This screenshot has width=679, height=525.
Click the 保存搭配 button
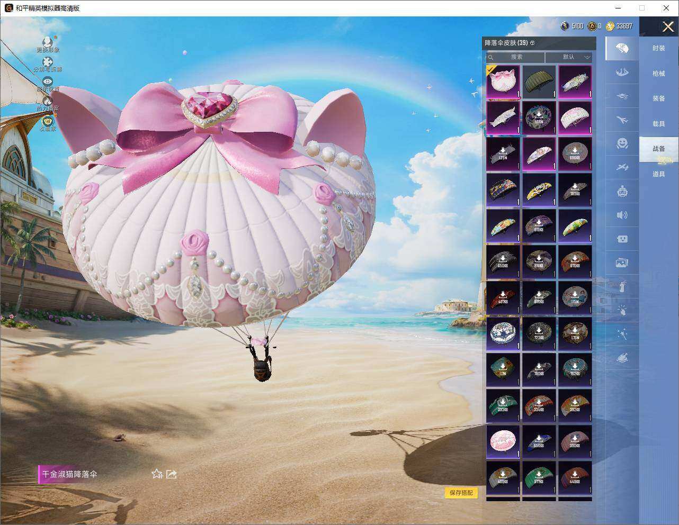click(x=461, y=493)
